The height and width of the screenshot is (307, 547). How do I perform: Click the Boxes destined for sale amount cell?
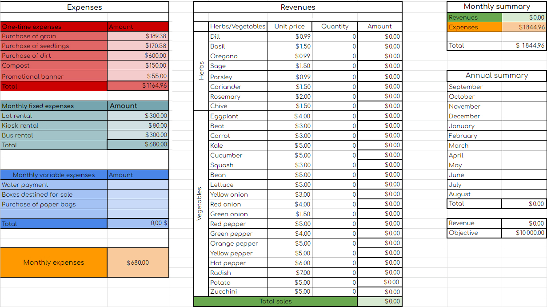click(138, 194)
